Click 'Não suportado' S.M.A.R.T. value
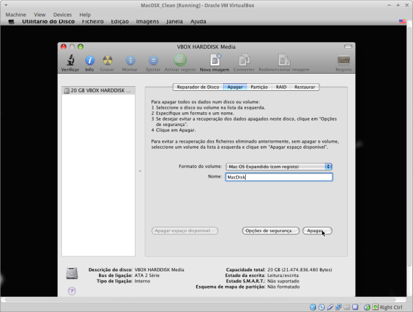The image size is (413, 312). pyautogui.click(x=283, y=281)
